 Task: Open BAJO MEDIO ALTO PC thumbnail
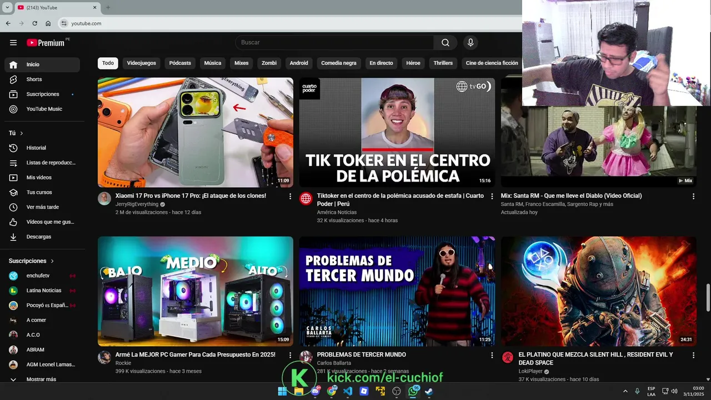click(196, 292)
